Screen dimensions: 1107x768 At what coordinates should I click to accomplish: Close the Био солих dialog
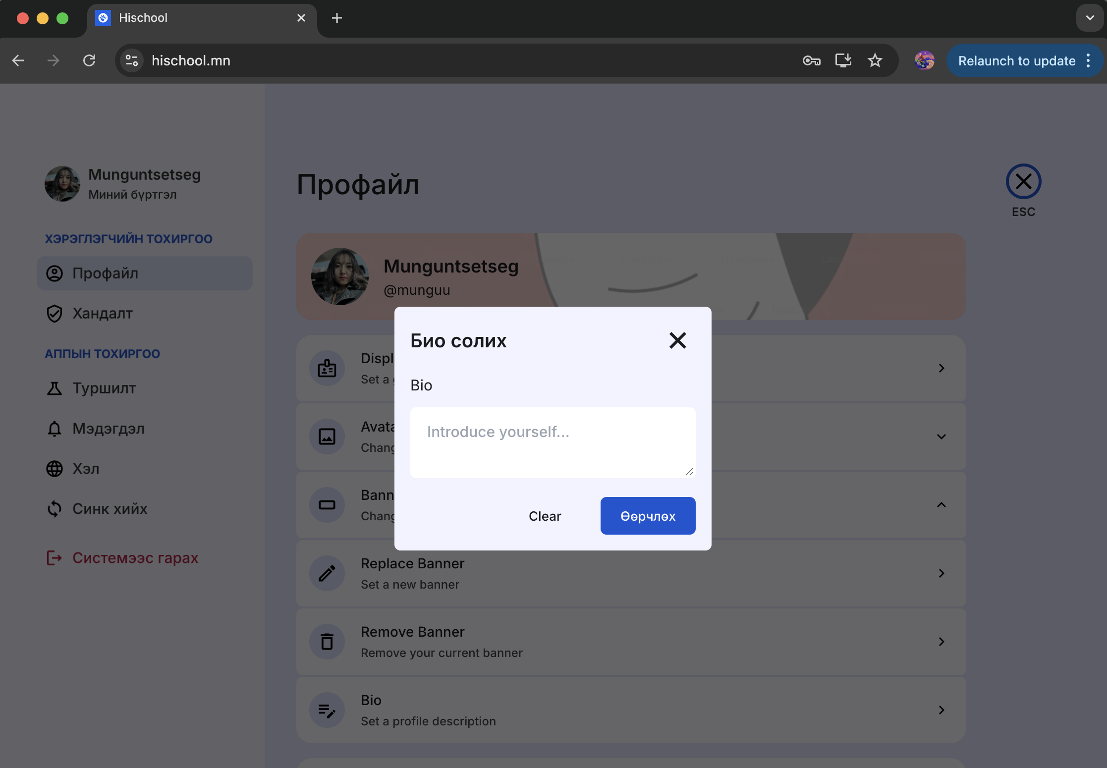pyautogui.click(x=677, y=340)
